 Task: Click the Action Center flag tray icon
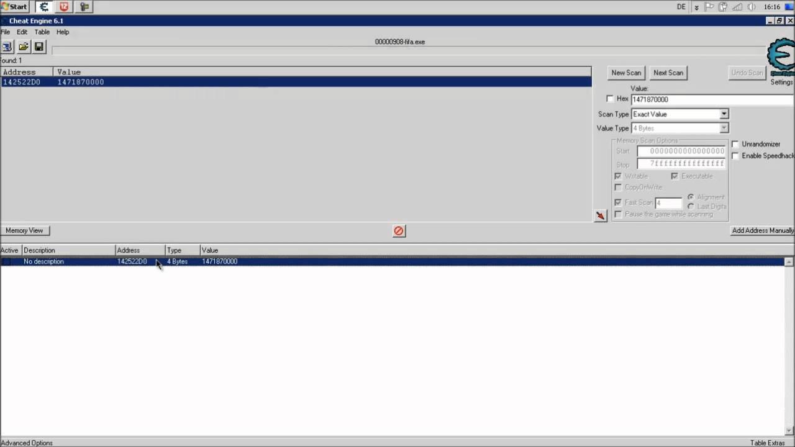pos(710,7)
